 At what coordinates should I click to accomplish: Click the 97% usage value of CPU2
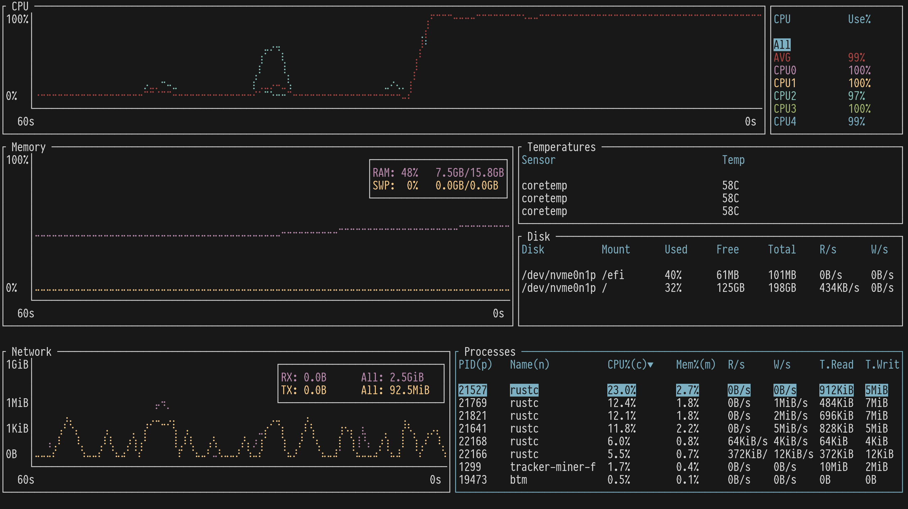pyautogui.click(x=856, y=96)
